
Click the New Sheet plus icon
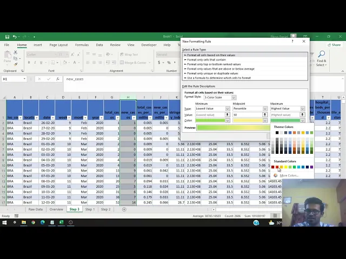(x=124, y=209)
